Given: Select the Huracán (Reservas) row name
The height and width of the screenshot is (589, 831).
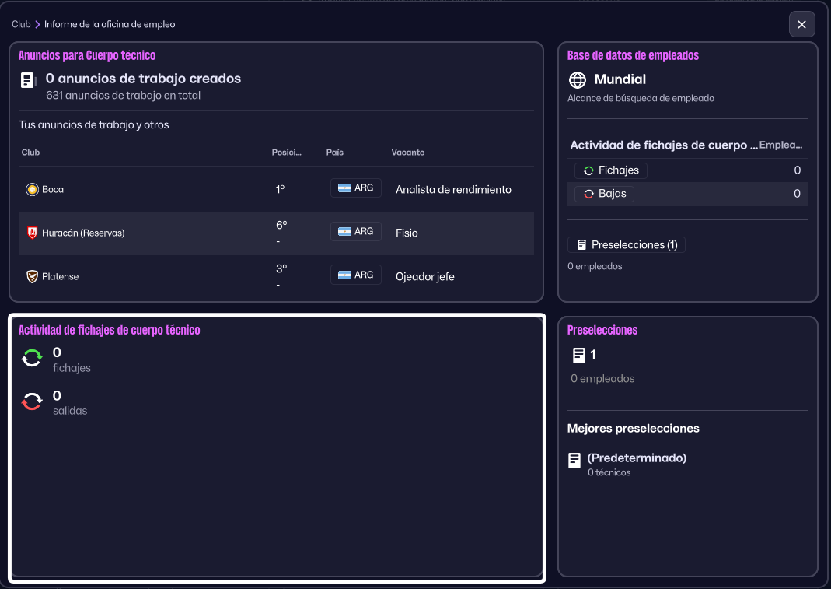Looking at the screenshot, I should 83,233.
